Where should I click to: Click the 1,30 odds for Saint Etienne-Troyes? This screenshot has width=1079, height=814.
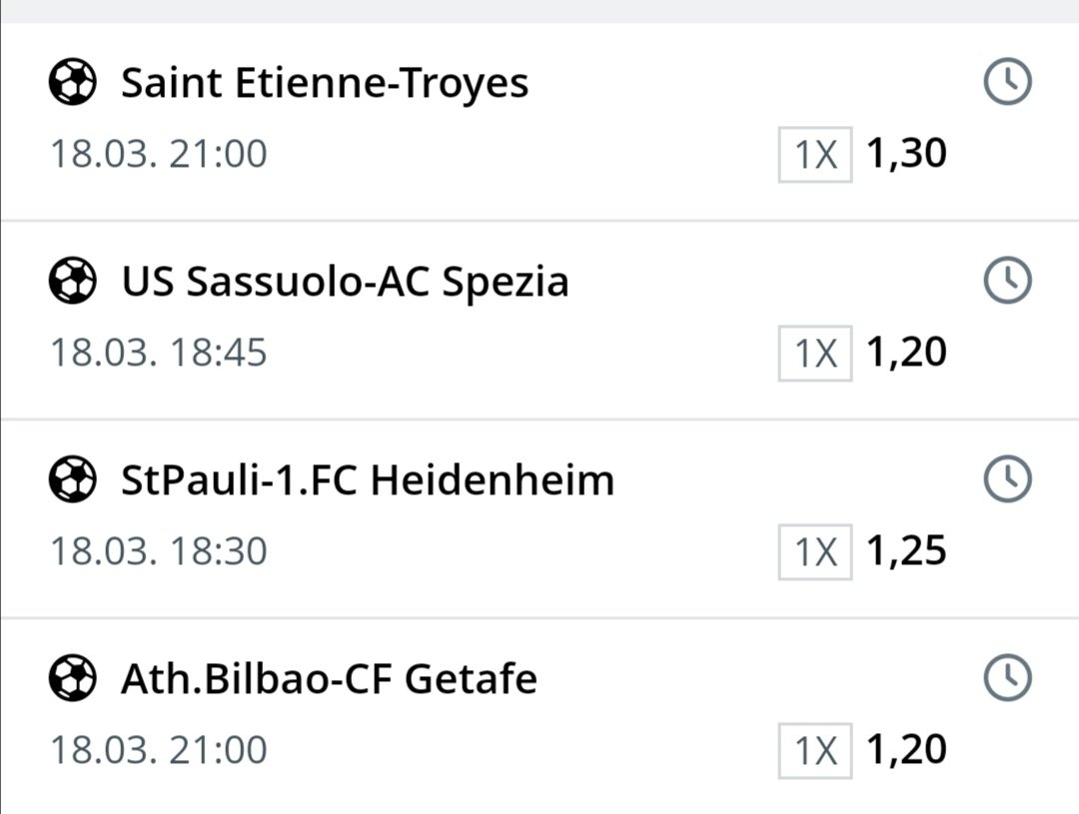[906, 154]
